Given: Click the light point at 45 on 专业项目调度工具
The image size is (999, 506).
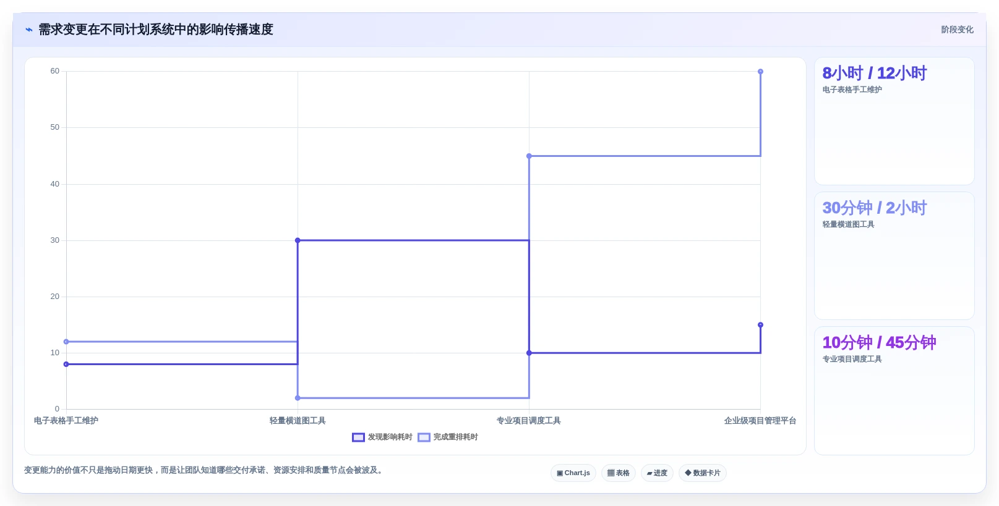Looking at the screenshot, I should (x=529, y=156).
